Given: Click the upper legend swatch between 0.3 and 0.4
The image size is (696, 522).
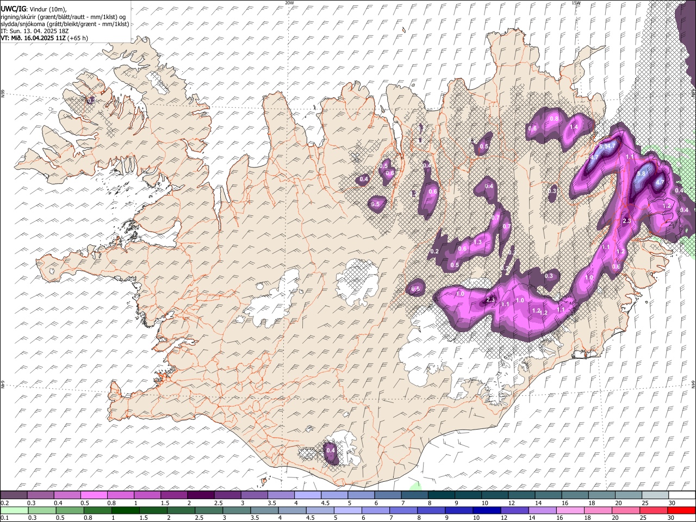Looking at the screenshot, I should click(x=40, y=495).
